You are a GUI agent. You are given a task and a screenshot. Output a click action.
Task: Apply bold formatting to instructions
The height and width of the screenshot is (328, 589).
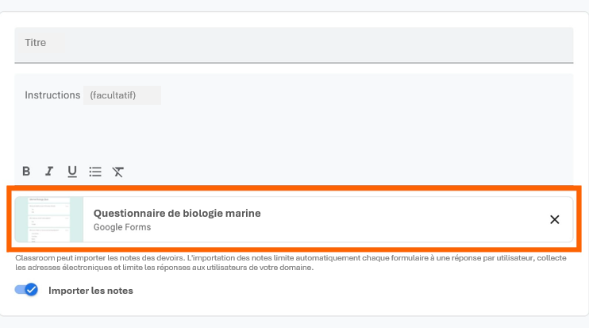(26, 172)
